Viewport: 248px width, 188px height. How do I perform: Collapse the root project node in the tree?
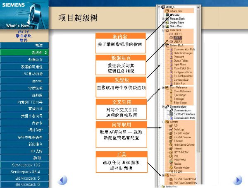click(159, 7)
